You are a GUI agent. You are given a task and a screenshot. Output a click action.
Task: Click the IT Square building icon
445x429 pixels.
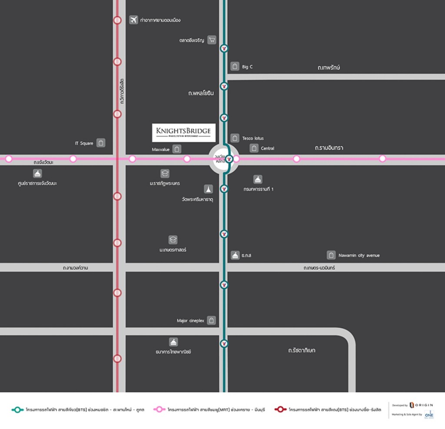point(100,142)
